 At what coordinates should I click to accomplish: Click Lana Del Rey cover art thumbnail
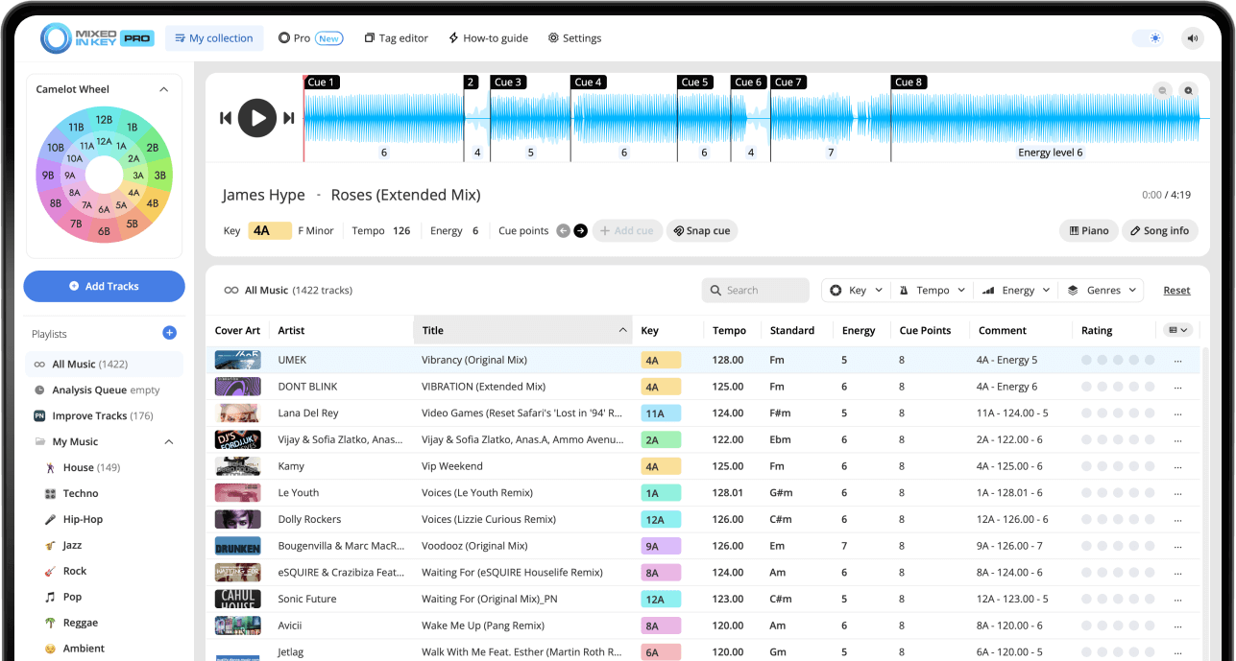237,413
